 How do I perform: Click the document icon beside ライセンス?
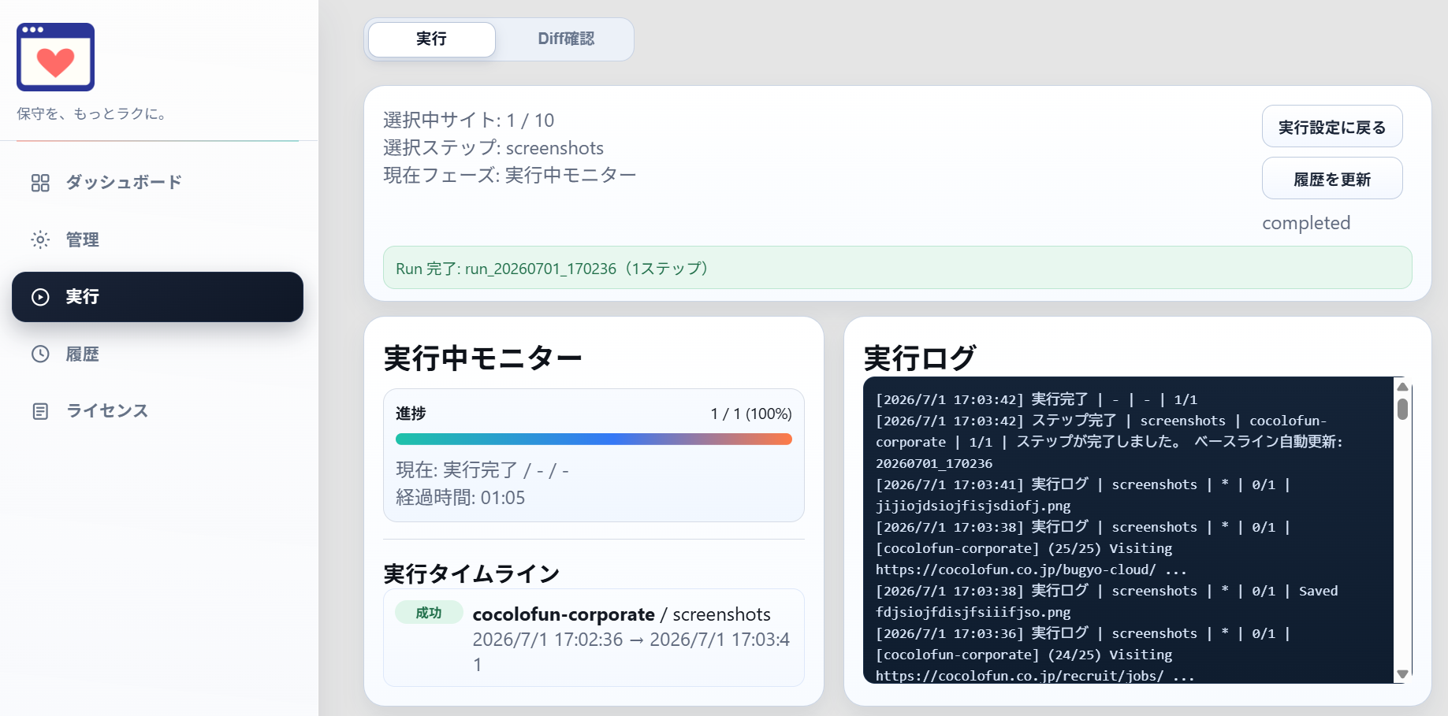tap(40, 411)
